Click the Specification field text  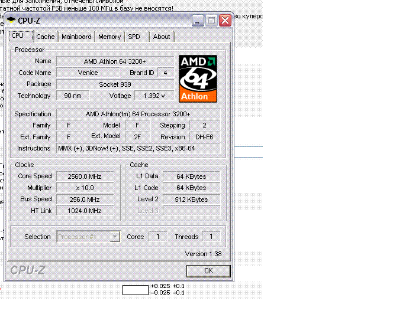click(x=138, y=114)
